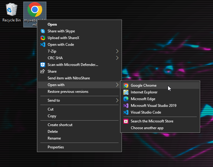Viewport: 213px width, 167px height.
Task: Click the Share arrow icon
Action: click(x=43, y=71)
